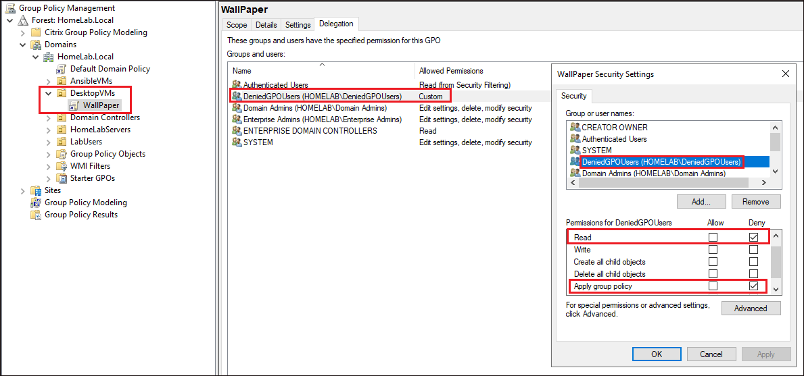Uncheck Deny for Apply group policy
The height and width of the screenshot is (376, 804).
tap(753, 286)
